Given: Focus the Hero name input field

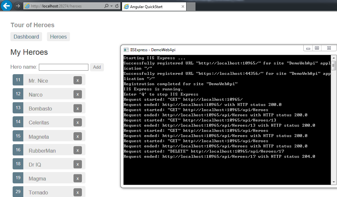Looking at the screenshot, I should (64, 67).
